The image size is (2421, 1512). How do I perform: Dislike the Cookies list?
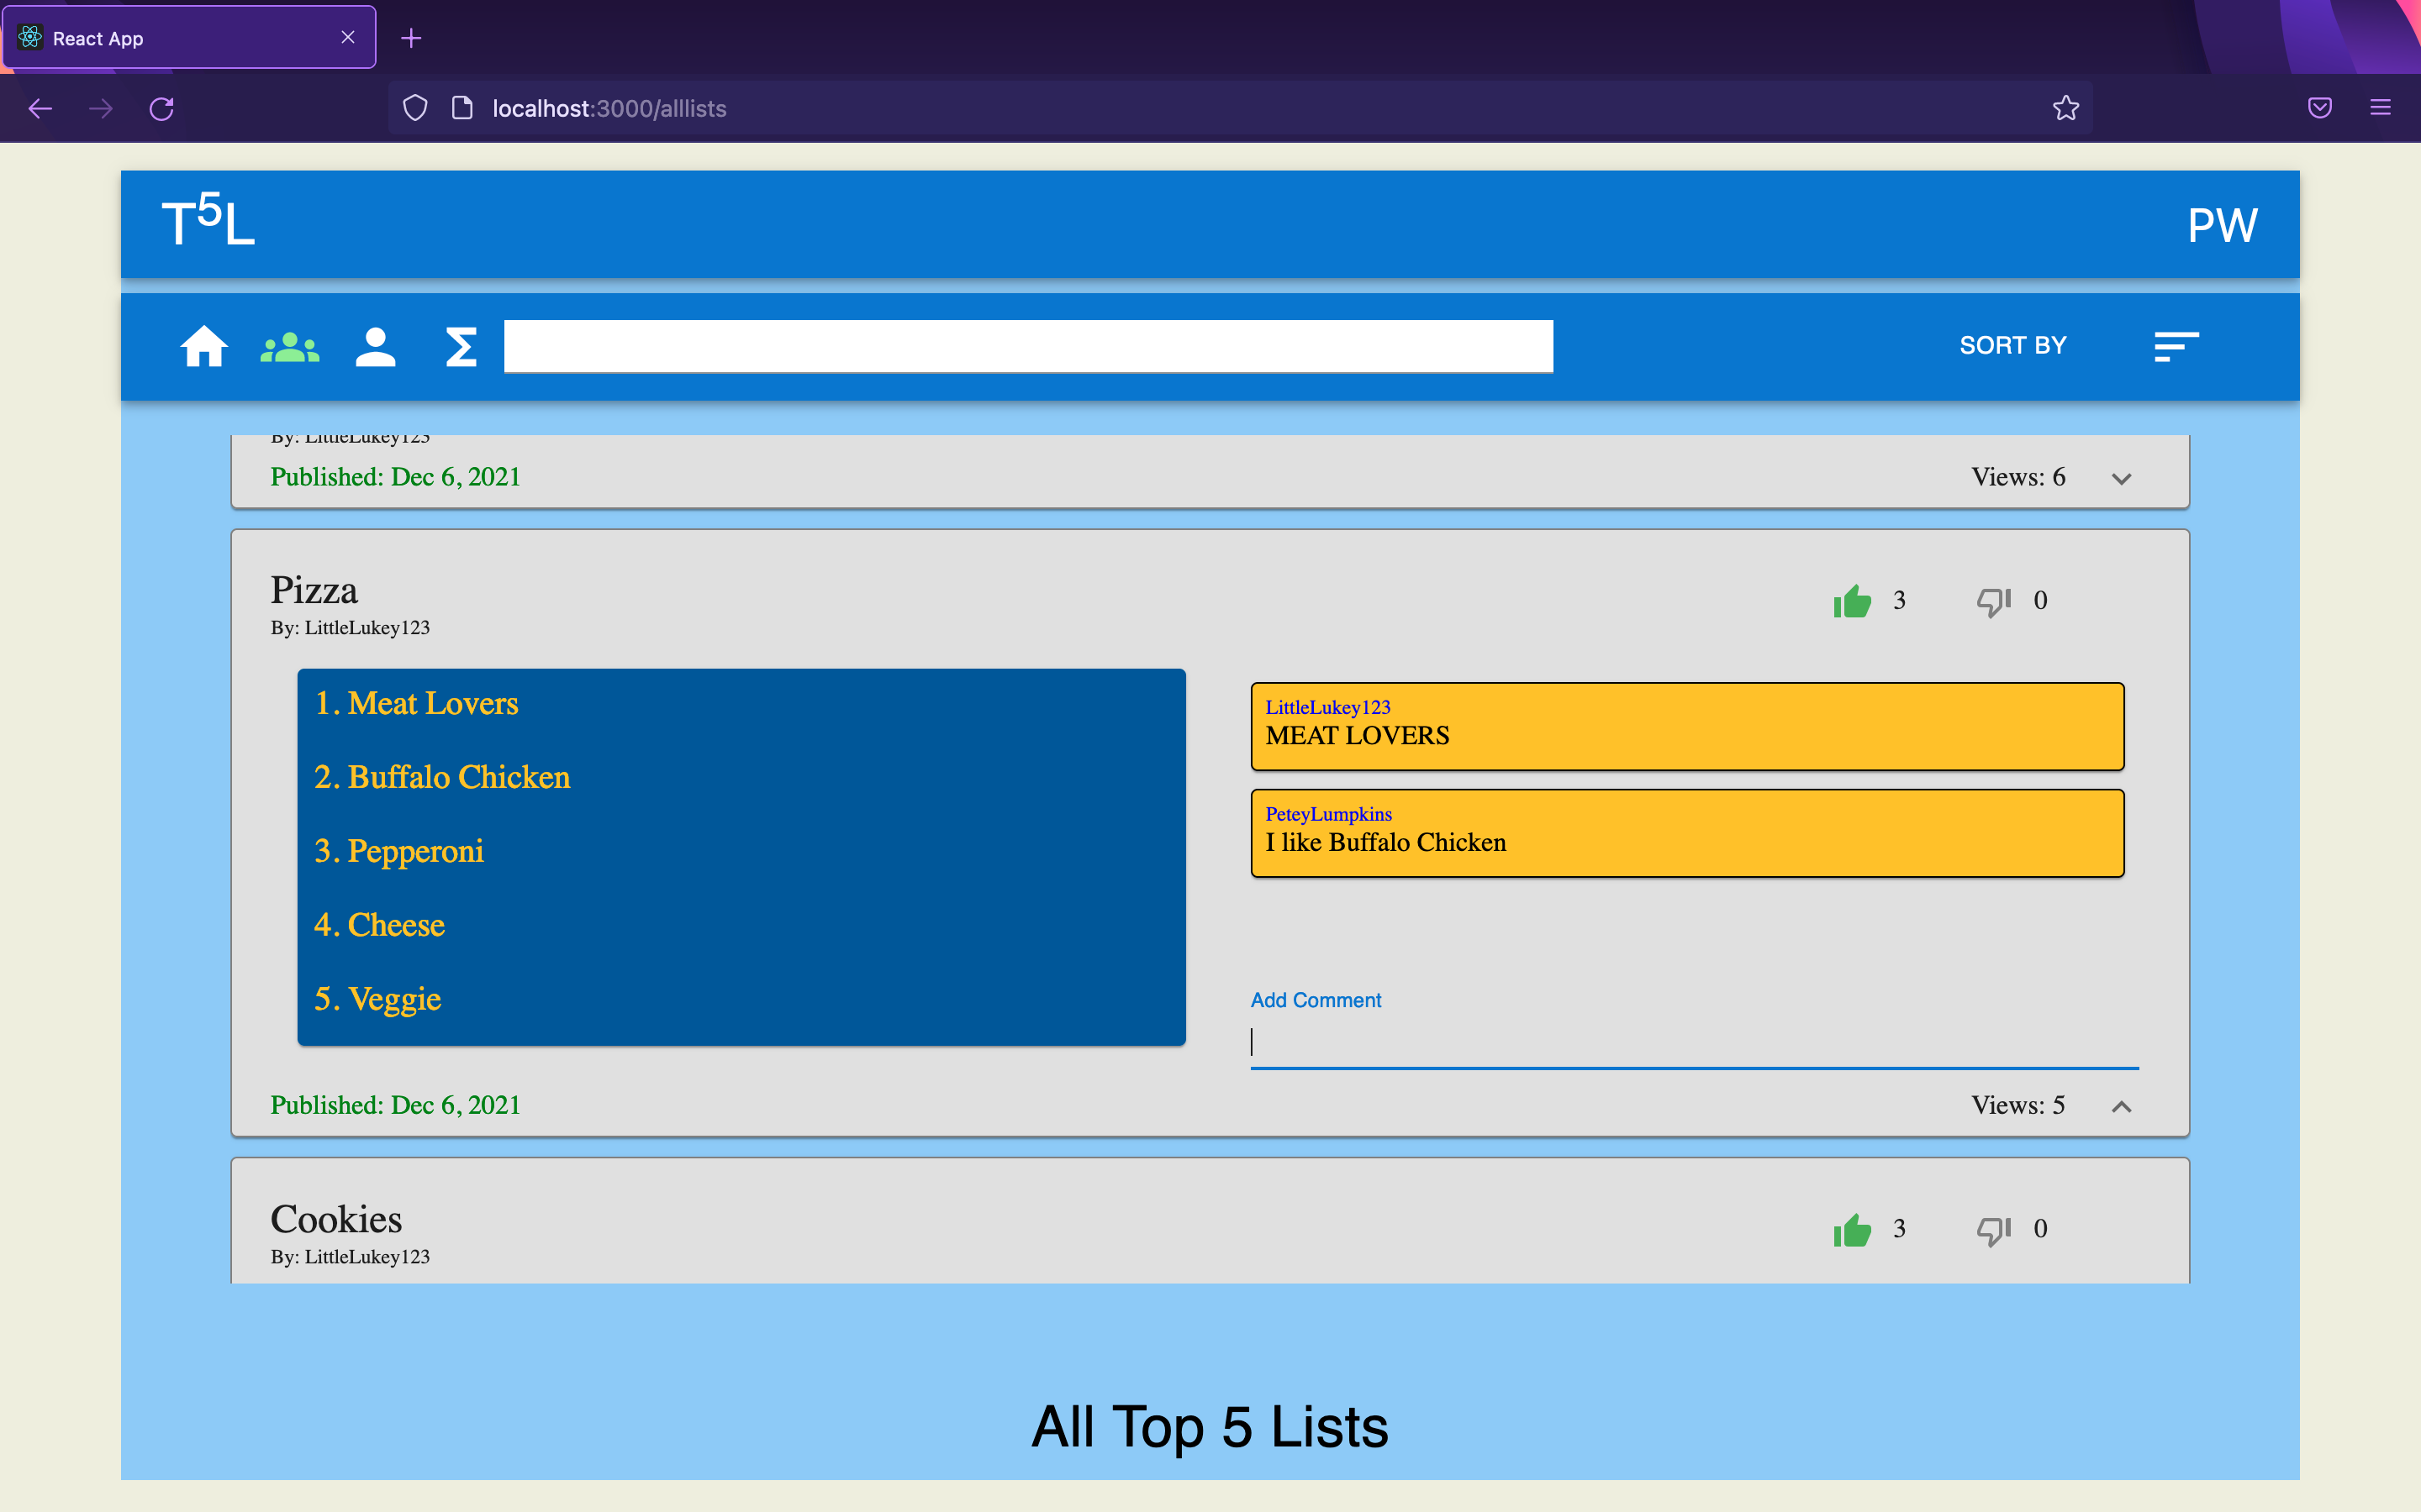1993,1229
